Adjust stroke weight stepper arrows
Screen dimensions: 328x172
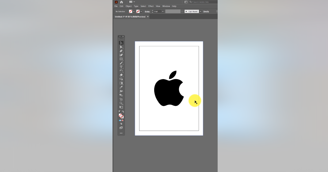point(152,11)
